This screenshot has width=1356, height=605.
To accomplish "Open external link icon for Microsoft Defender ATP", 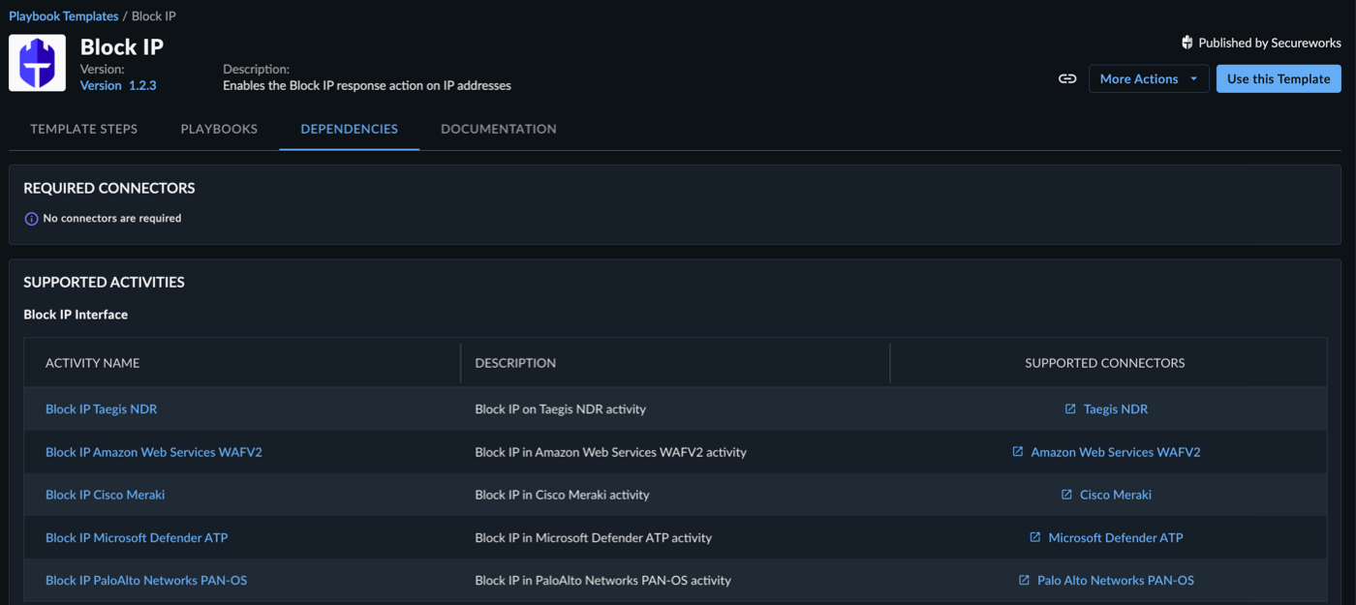I will (1035, 537).
